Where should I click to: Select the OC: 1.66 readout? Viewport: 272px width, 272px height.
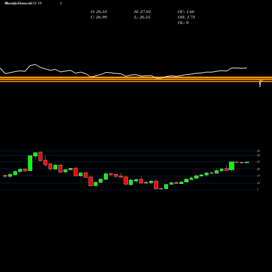tap(186, 12)
